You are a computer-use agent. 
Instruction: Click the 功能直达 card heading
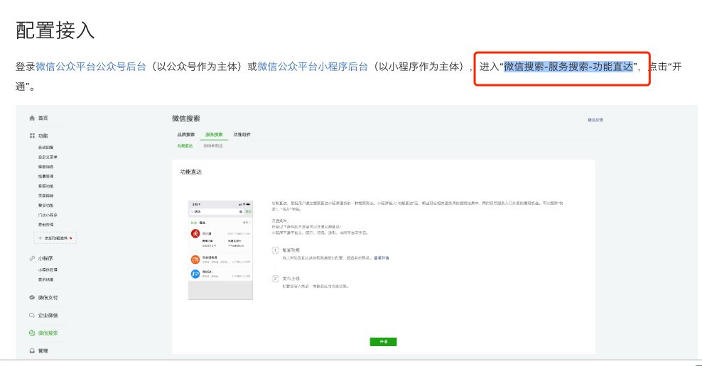191,172
